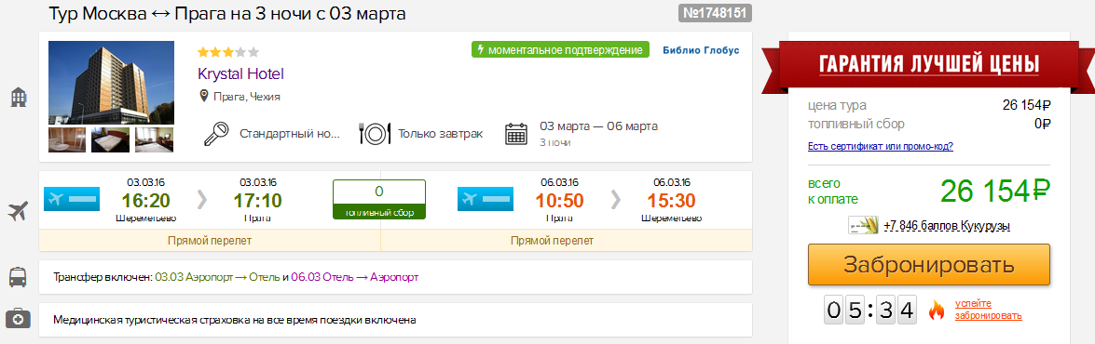Click the bus transfer sidebar icon
This screenshot has height=344, width=1095.
tap(18, 277)
